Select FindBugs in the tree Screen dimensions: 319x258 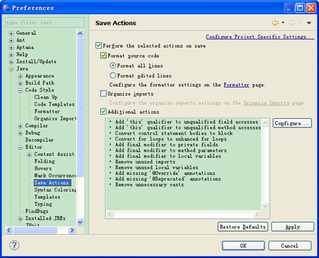37,211
